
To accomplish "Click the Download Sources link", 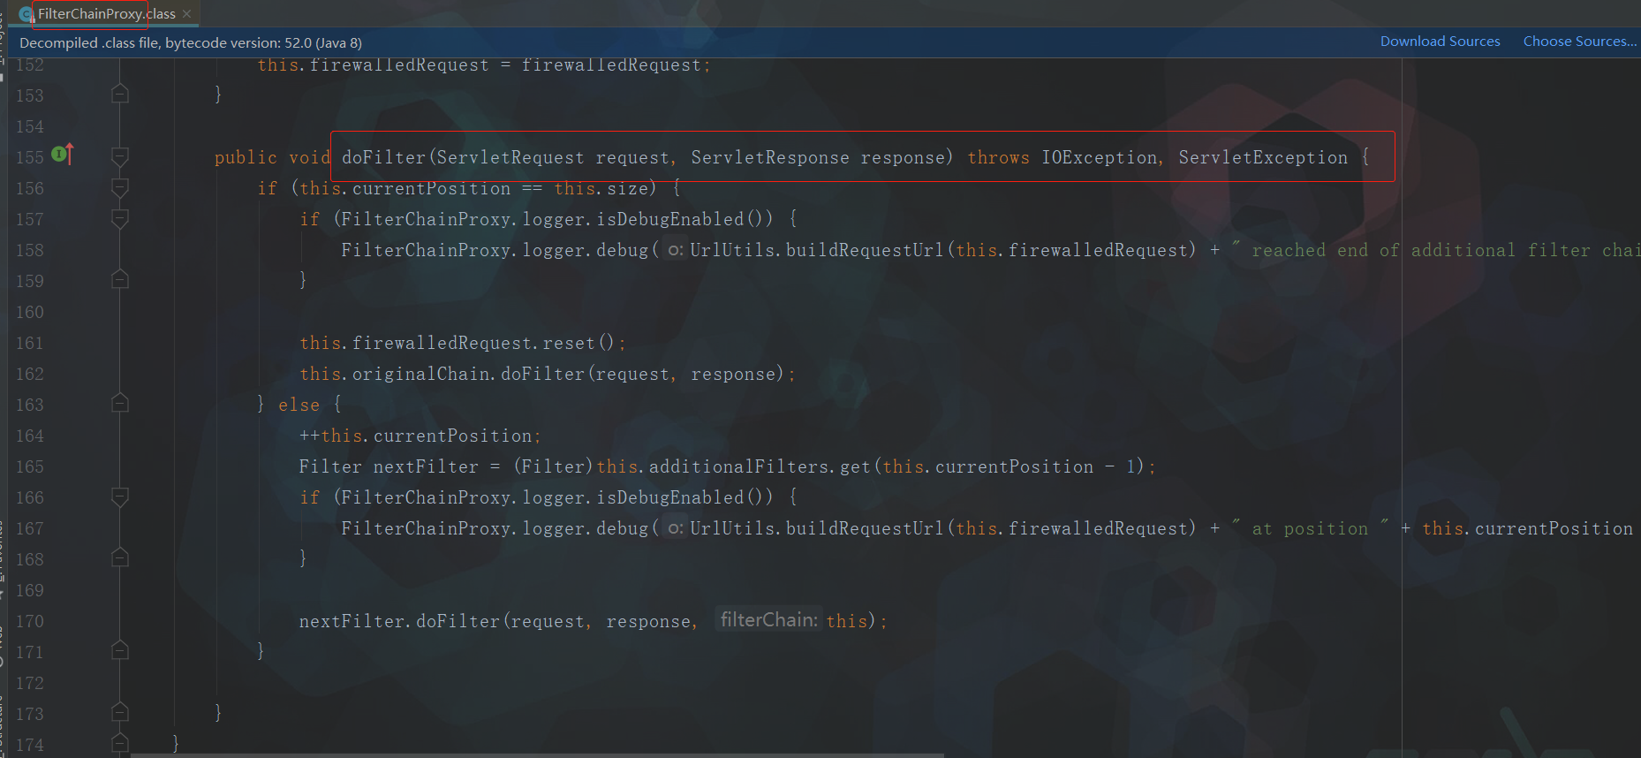I will pyautogui.click(x=1440, y=42).
